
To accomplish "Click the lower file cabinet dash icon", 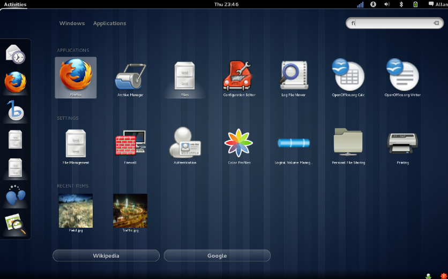I will click(16, 168).
